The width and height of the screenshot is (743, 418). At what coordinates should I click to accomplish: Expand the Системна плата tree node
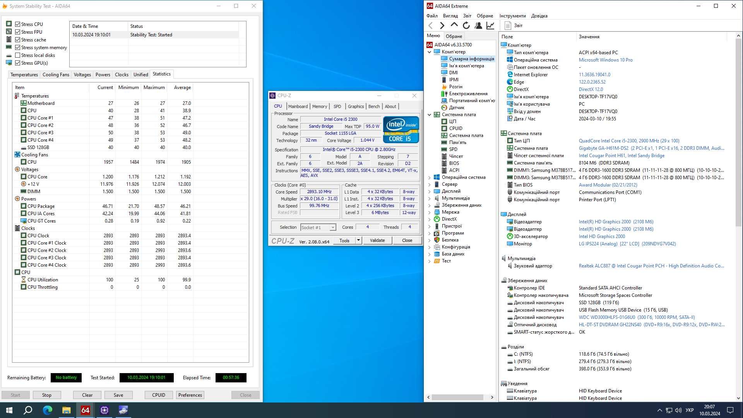[430, 114]
